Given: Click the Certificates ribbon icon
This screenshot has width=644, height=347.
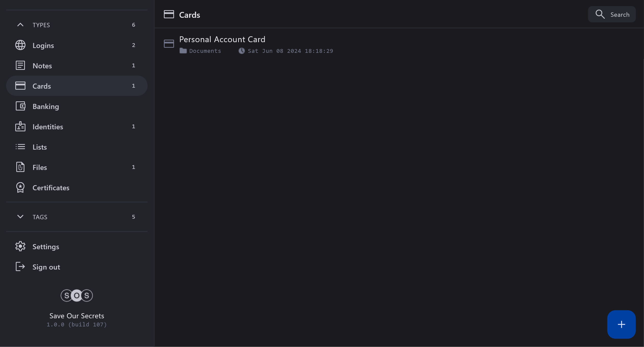Looking at the screenshot, I should (20, 187).
